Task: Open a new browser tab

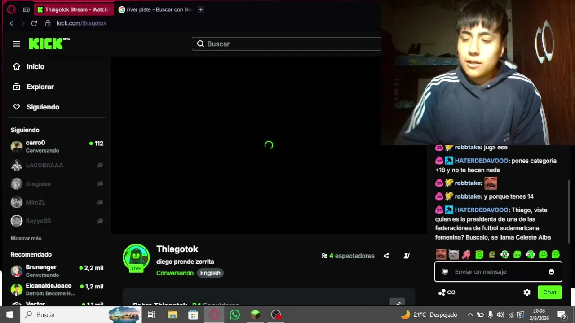Action: [x=201, y=9]
